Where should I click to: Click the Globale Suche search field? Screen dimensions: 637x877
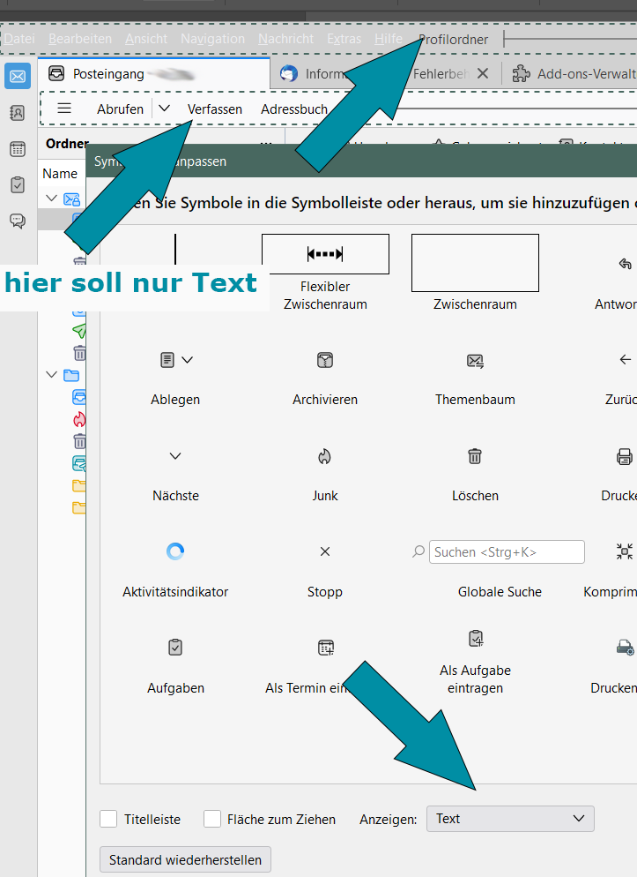point(507,552)
